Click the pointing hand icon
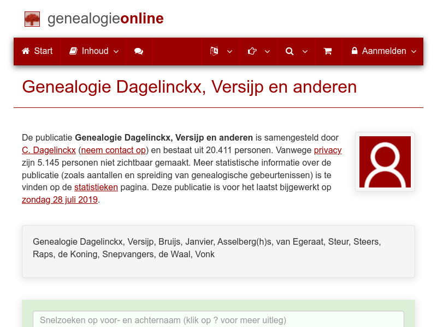Viewport: 437px width, 327px height. pyautogui.click(x=252, y=51)
